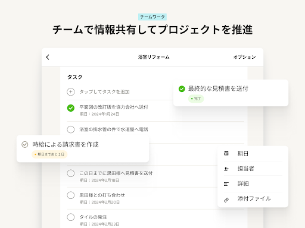Open 最終的な見積書を送付 card title
This screenshot has width=305, height=228.
pyautogui.click(x=218, y=88)
